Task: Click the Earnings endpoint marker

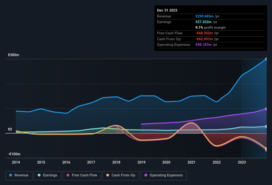Action: [266, 127]
